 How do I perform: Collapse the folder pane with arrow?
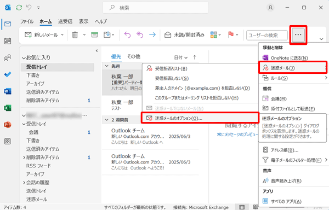pos(97,51)
